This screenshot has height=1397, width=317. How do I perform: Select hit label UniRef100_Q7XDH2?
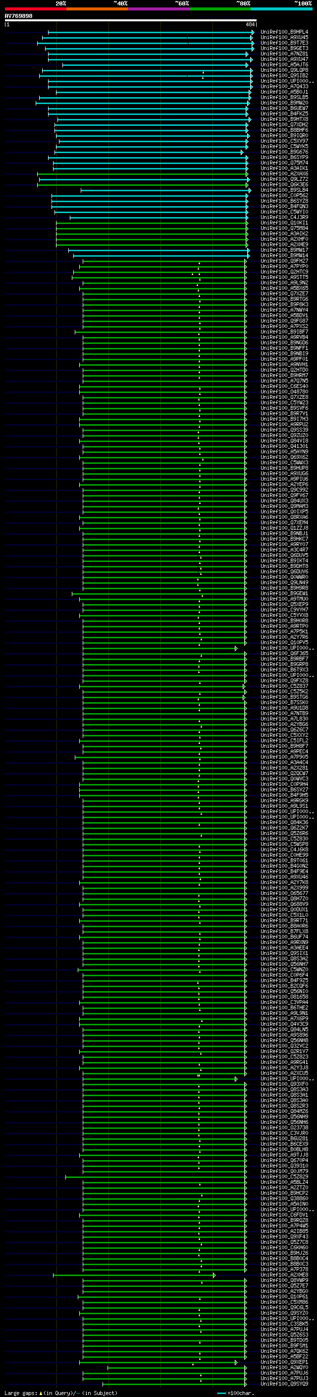284,125
